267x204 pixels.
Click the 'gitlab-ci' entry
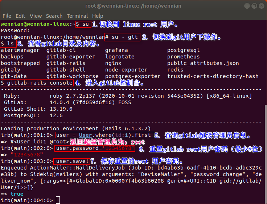pos(61,50)
